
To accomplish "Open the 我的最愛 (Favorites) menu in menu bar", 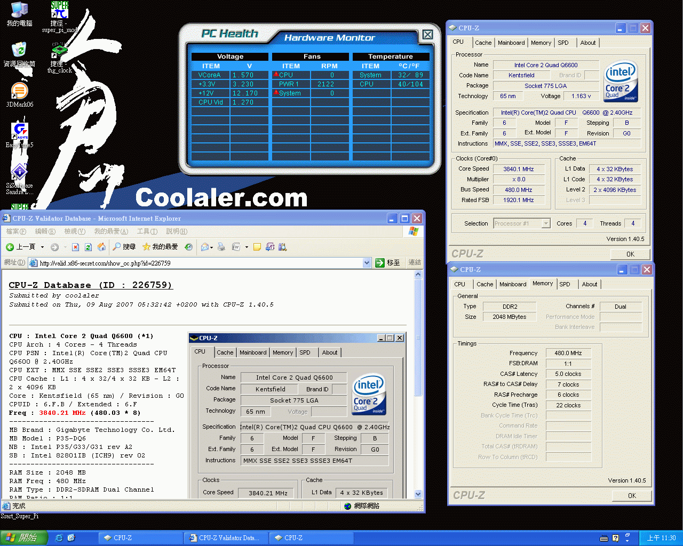I will [x=111, y=231].
